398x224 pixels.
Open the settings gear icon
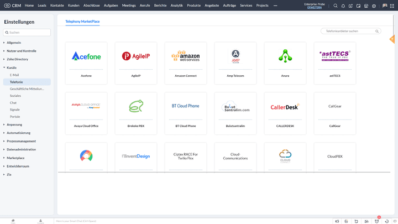[x=374, y=6]
